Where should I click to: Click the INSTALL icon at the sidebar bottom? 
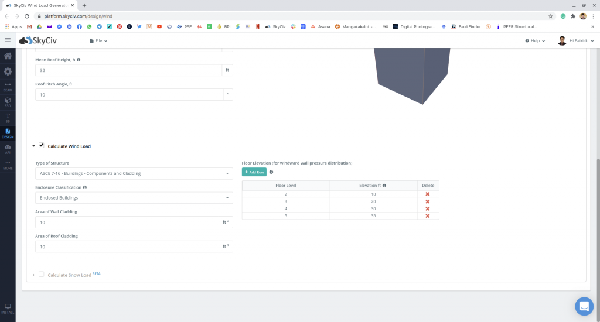point(8,309)
